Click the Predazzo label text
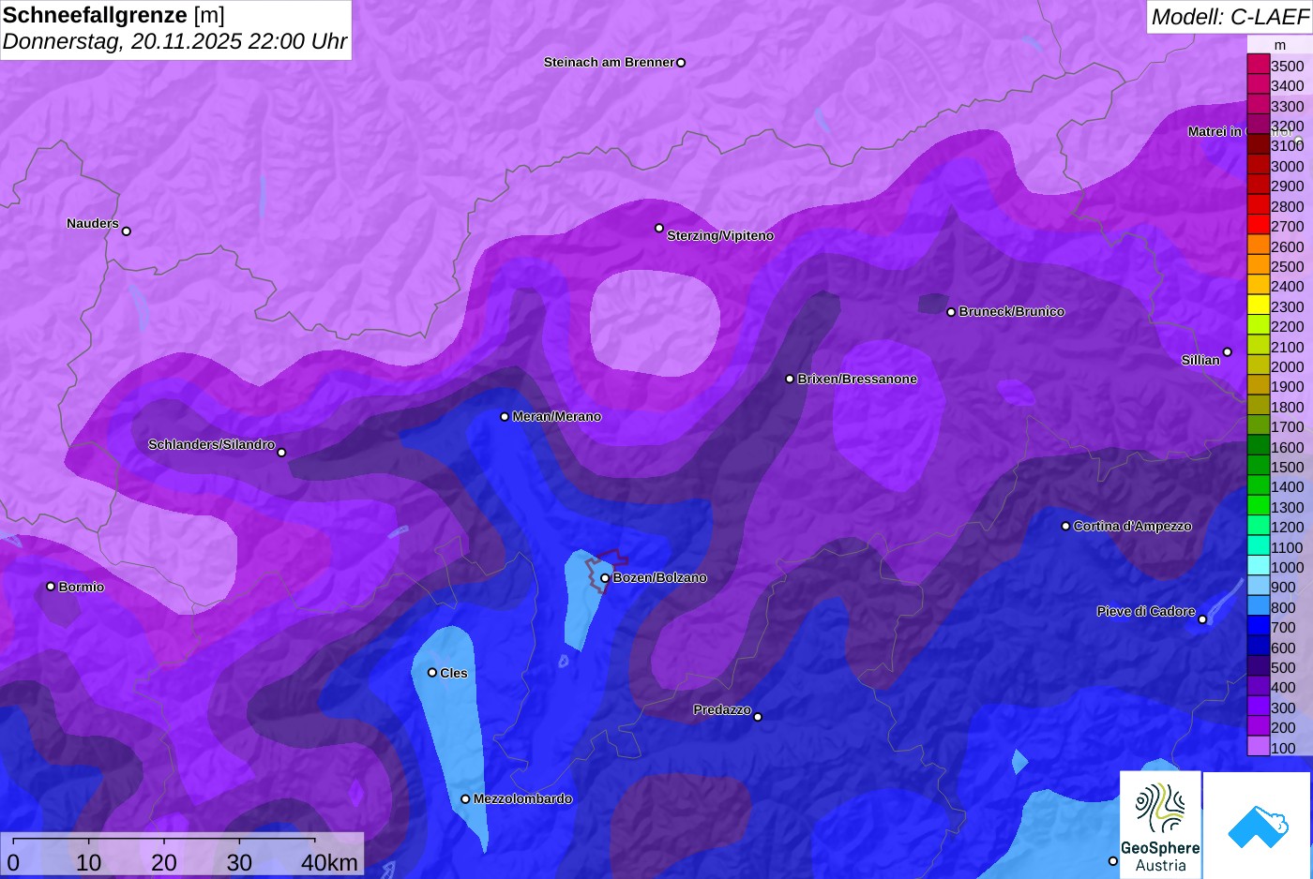This screenshot has height=879, width=1313. pyautogui.click(x=722, y=710)
